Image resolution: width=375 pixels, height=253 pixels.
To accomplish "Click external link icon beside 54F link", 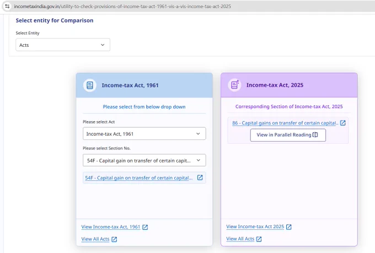I will tap(200, 177).
